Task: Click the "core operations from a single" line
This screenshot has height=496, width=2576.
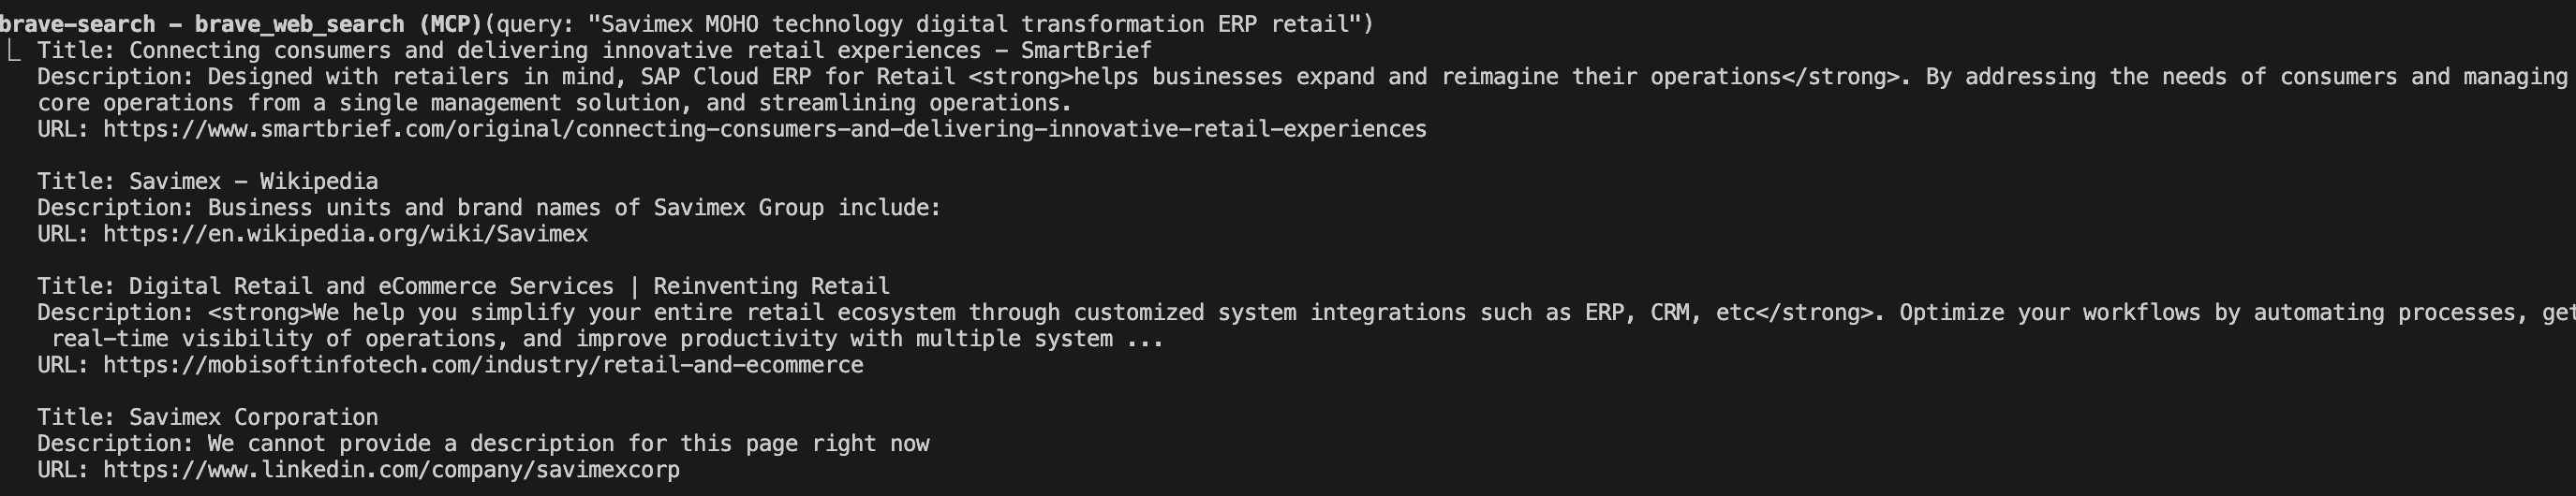Action: [554, 103]
